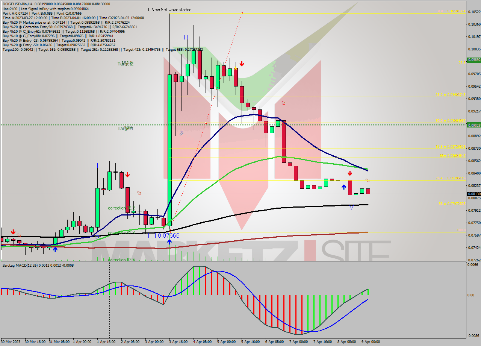Click the '0 New Sell wave started' label
The image size is (481, 346).
click(x=170, y=10)
